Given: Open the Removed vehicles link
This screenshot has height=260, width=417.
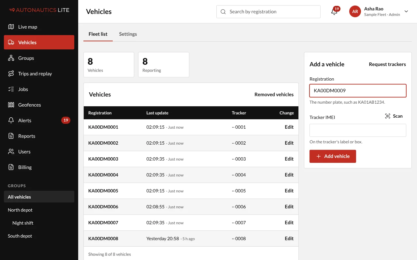Looking at the screenshot, I should point(274,95).
